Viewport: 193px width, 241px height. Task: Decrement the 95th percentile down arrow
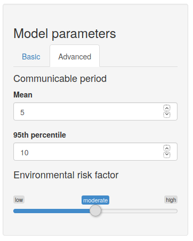(x=167, y=155)
